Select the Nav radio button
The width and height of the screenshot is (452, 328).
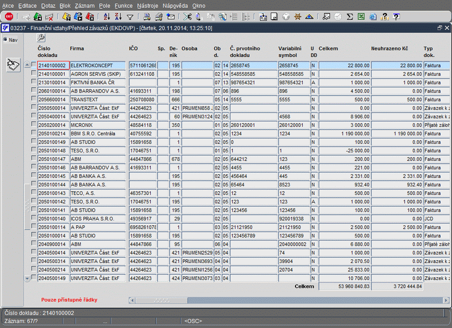(x=6, y=40)
